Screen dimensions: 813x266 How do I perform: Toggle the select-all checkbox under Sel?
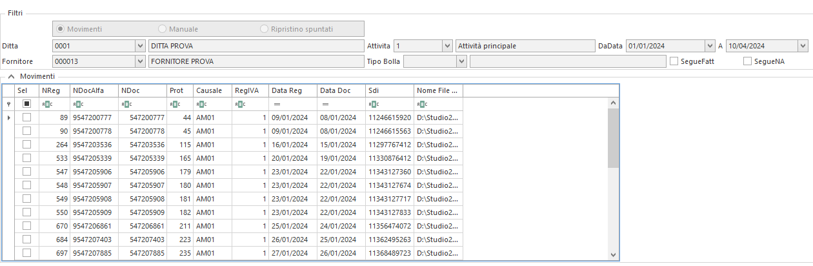[26, 104]
